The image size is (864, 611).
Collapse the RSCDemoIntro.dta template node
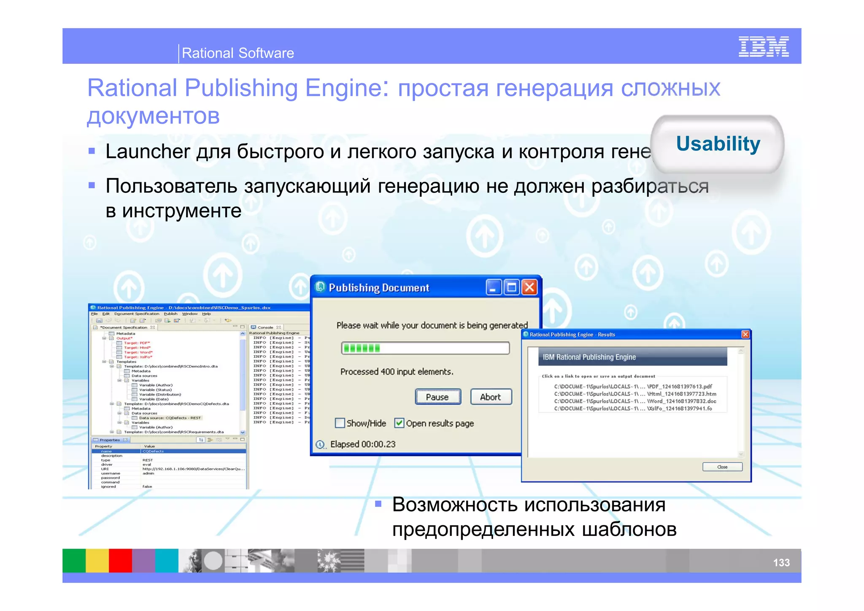tap(112, 366)
